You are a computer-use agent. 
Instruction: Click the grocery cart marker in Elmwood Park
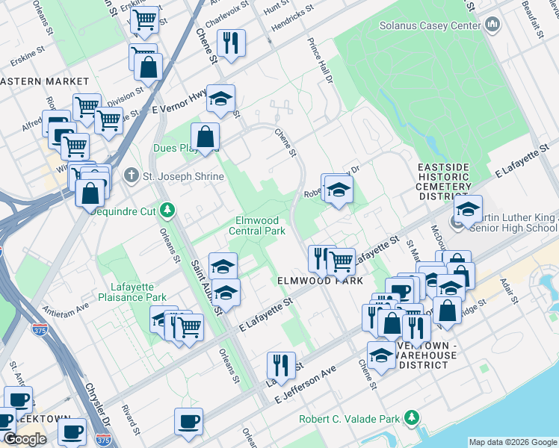tap(341, 263)
